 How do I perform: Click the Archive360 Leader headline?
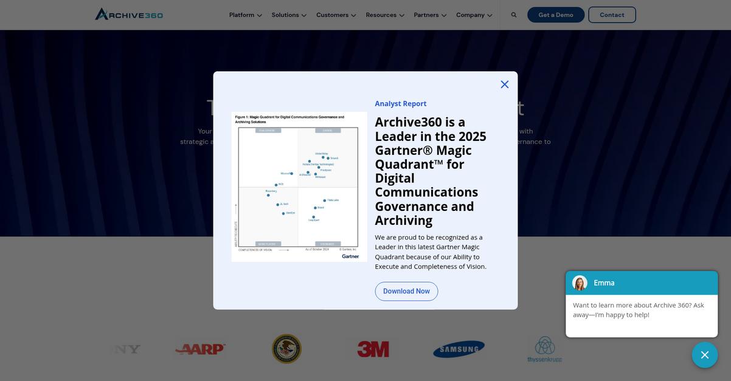tap(431, 171)
